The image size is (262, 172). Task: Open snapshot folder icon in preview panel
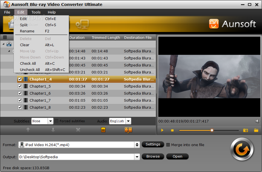click(256, 130)
